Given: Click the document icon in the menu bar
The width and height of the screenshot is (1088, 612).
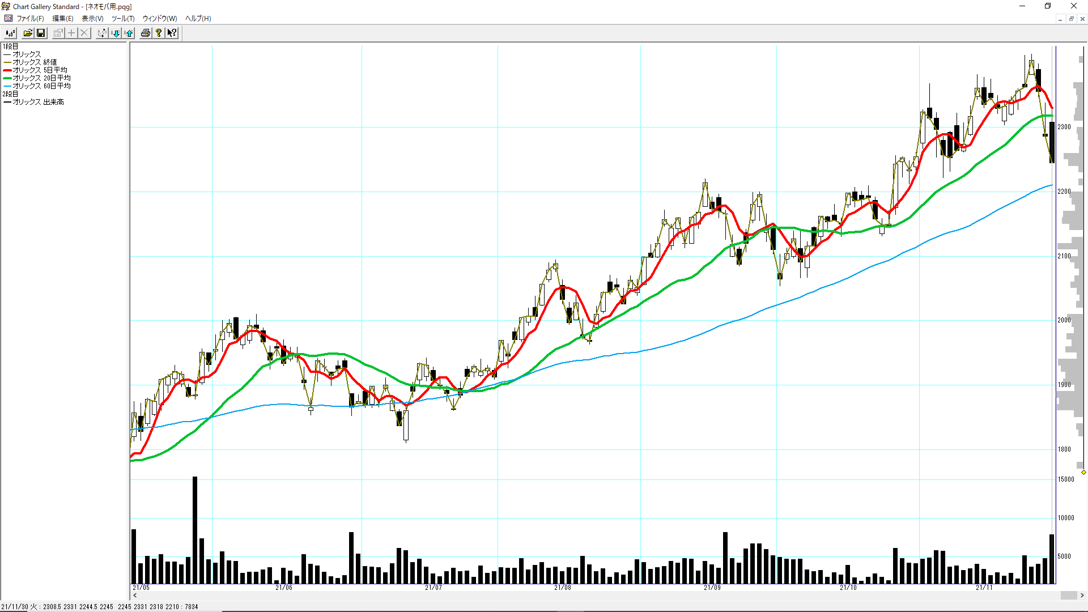Looking at the screenshot, I should point(8,19).
